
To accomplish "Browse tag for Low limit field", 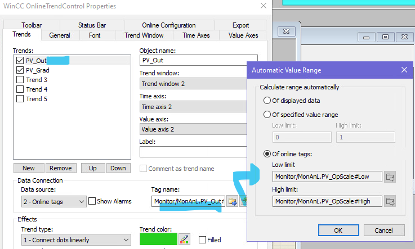I will tap(390, 176).
